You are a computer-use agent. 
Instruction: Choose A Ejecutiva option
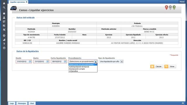[x=83, y=71]
